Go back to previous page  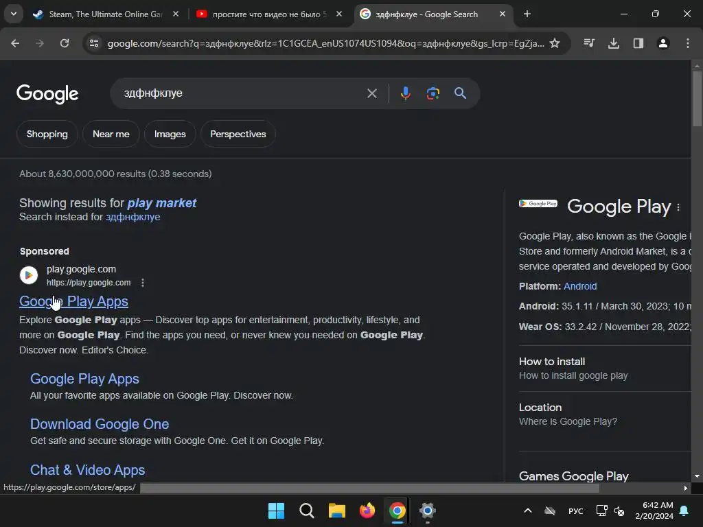tap(15, 43)
